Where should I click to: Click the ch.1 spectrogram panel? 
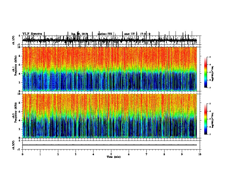pyautogui.click(x=109, y=69)
